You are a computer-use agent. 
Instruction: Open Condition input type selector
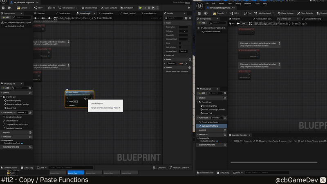pos(181,64)
